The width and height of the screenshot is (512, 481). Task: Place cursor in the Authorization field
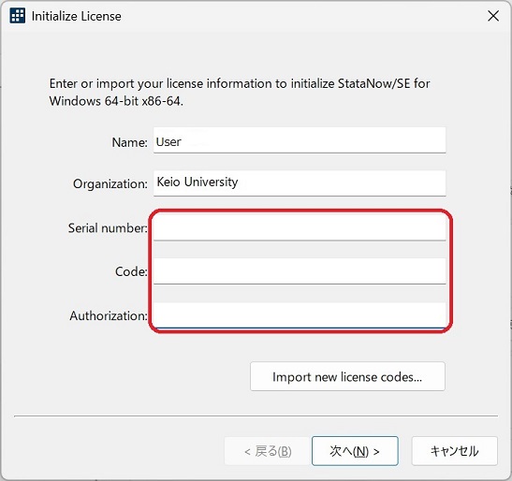point(300,315)
